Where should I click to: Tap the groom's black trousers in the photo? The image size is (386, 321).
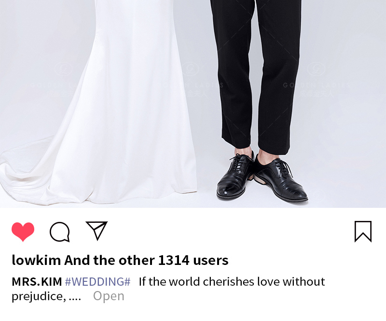pos(256,74)
